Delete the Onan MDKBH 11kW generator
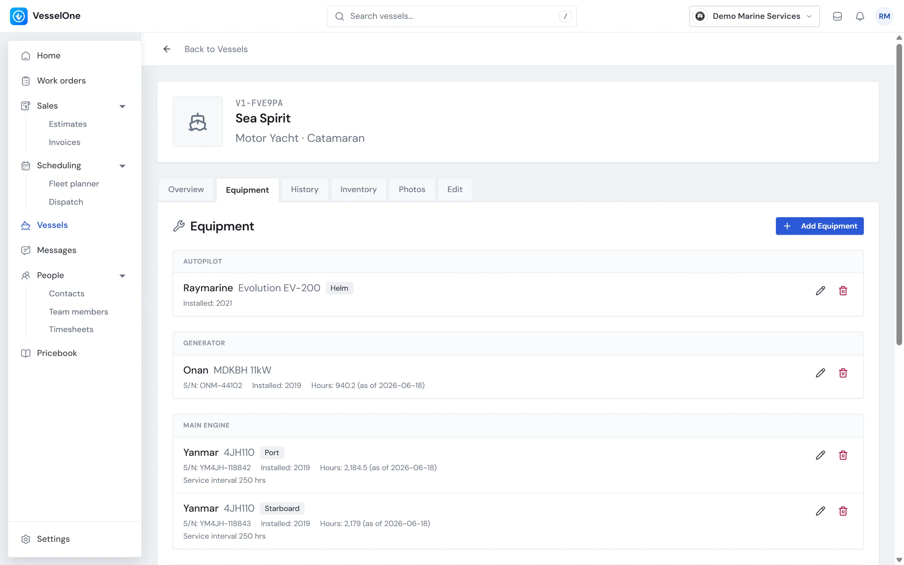Screen dimensions: 904x565 click(x=843, y=373)
